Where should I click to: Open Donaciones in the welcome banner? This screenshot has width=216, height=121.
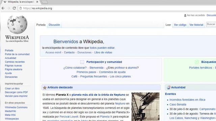pyautogui.click(x=84, y=52)
